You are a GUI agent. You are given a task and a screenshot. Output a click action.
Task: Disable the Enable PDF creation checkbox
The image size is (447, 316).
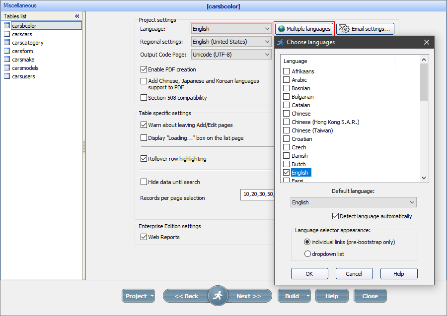click(x=144, y=69)
